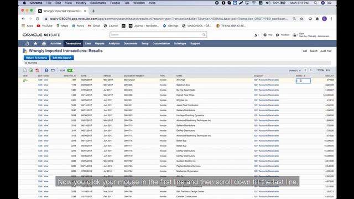Bookmark this page with the star icon
The width and height of the screenshot is (354, 199).
click(301, 19)
